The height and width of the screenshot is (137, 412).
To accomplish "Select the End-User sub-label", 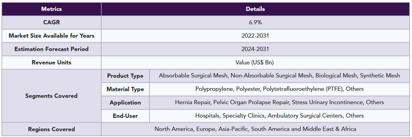I will [x=125, y=116].
